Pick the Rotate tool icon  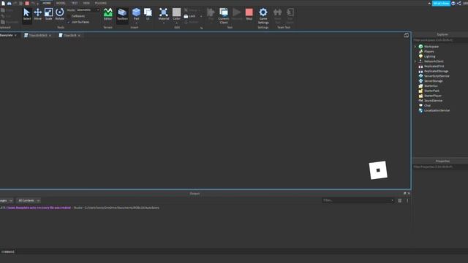click(x=60, y=12)
